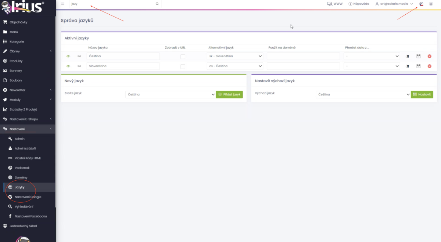Expand the Newsletter sidebar submenu

coord(51,90)
